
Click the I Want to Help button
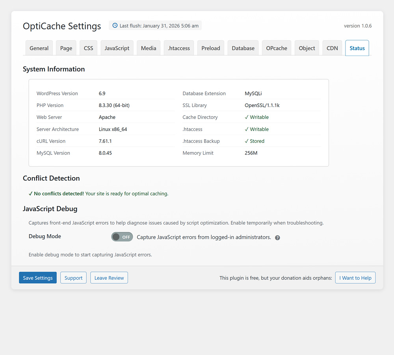click(355, 278)
